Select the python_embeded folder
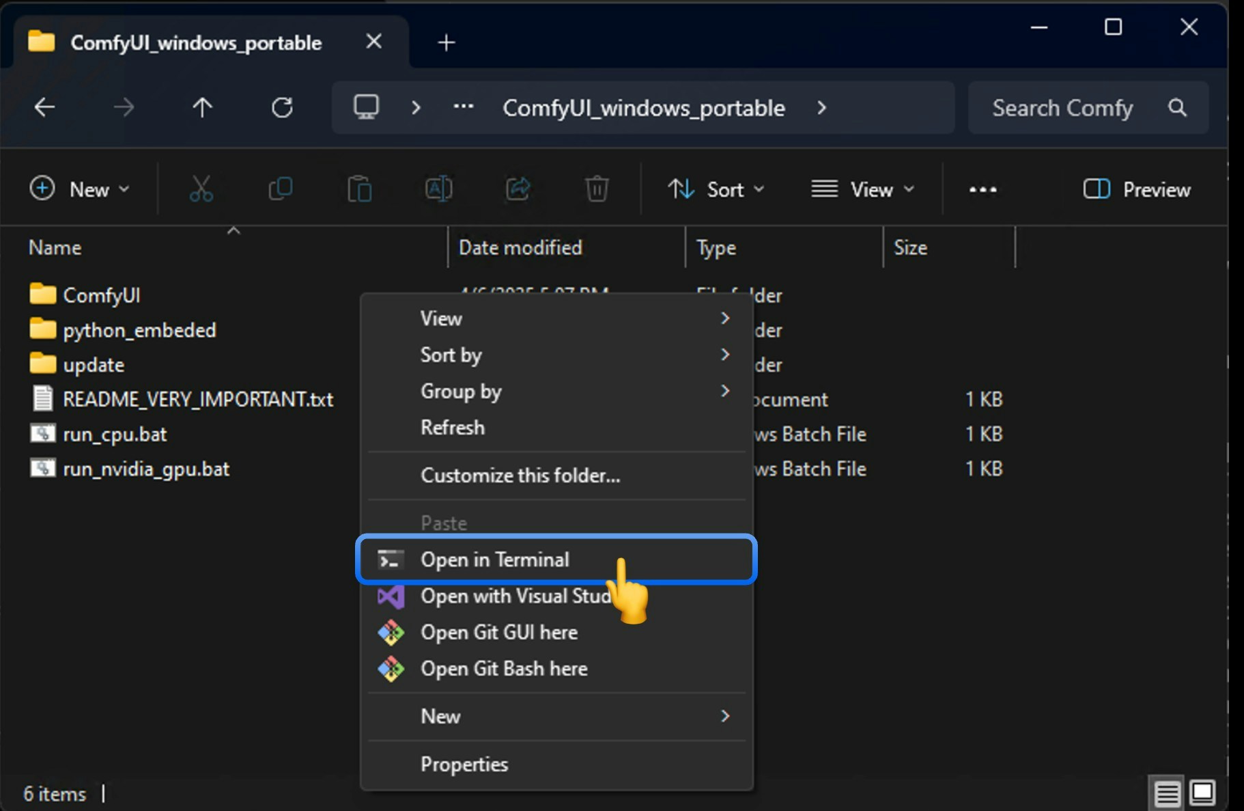 pos(123,330)
